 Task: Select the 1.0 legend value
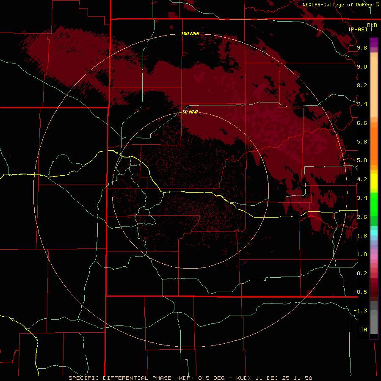362,254
